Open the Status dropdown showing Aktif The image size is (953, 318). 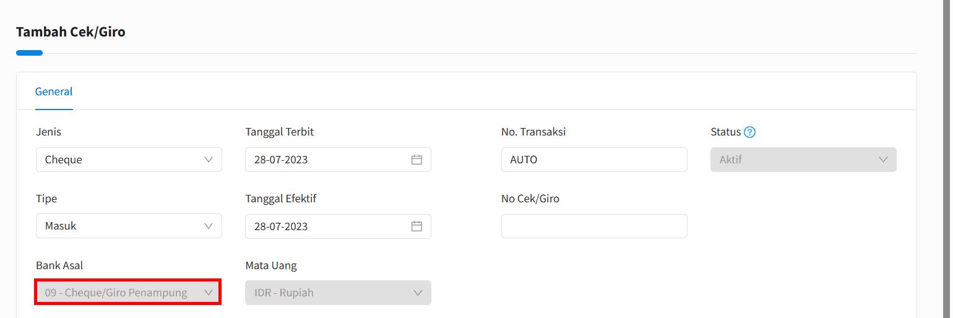click(x=803, y=160)
